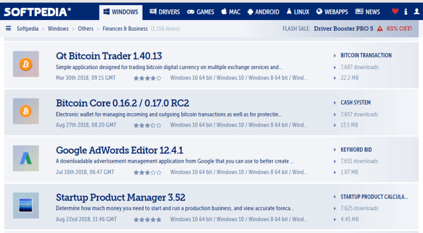Click the Jul 10th 2018, 06:47 GMT date

[85, 172]
